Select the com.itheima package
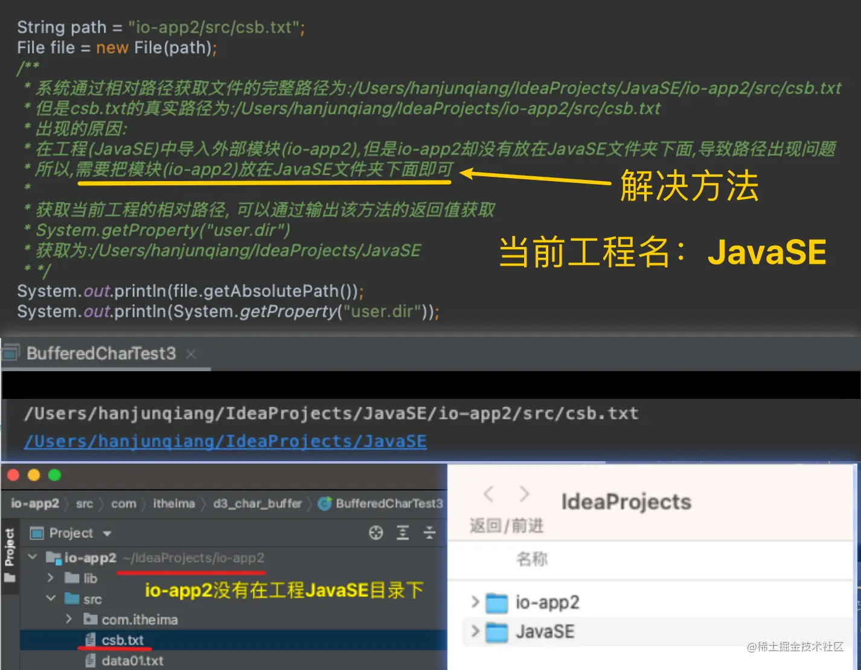The height and width of the screenshot is (670, 861). (139, 619)
